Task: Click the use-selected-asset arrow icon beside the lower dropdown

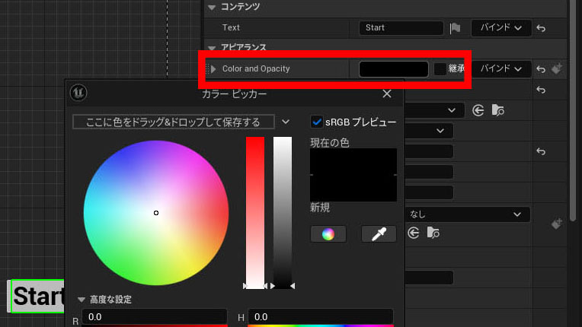Action: click(x=413, y=233)
